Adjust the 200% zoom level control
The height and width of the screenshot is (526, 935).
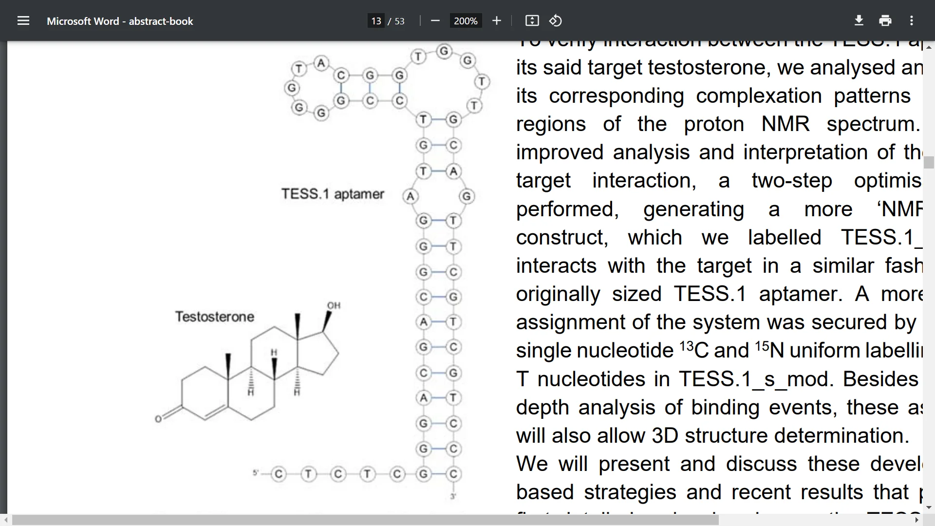click(465, 21)
